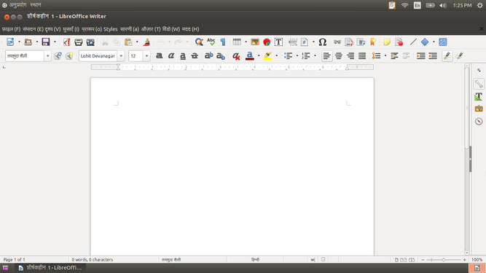Toggle Strikethrough formatting
The height and width of the screenshot is (273, 486).
[195, 56]
